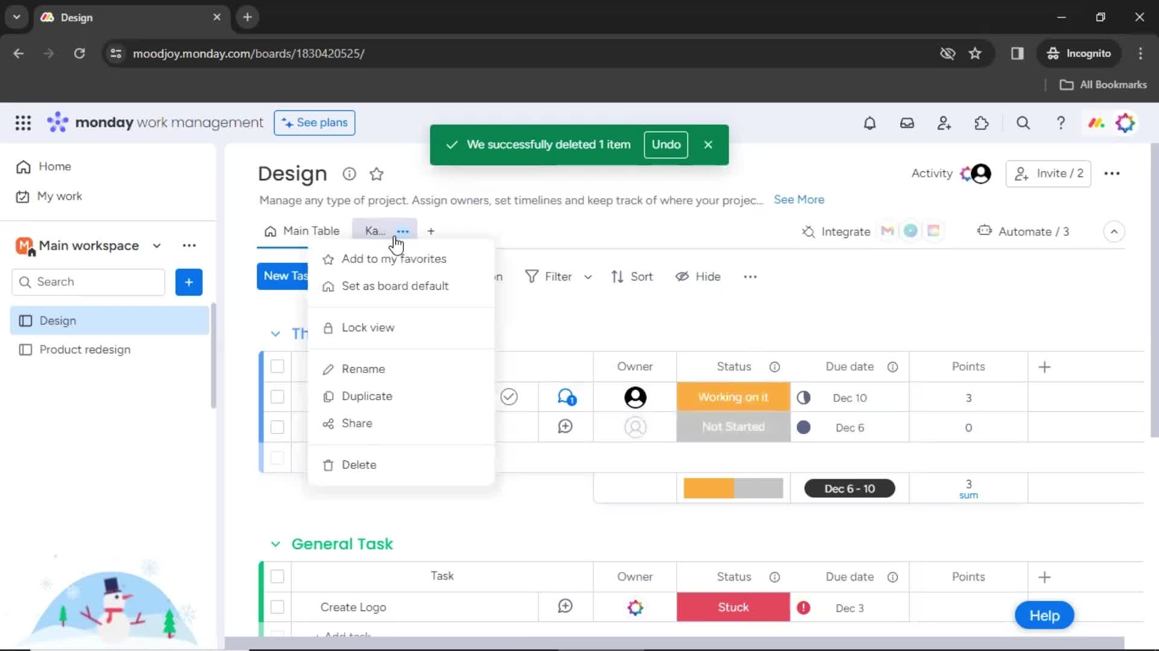Click the Undo button in notification
This screenshot has width=1159, height=651.
pos(665,144)
